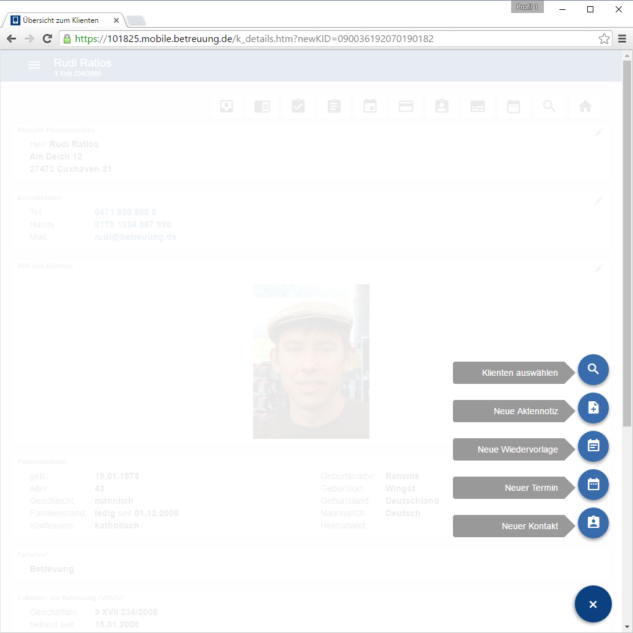Click the scrollbar down arrow

(x=627, y=627)
